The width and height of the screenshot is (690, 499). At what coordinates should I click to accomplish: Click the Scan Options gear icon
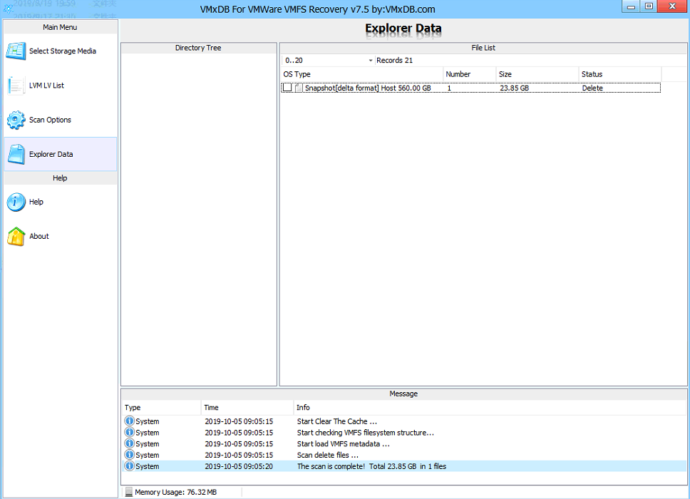tap(16, 120)
